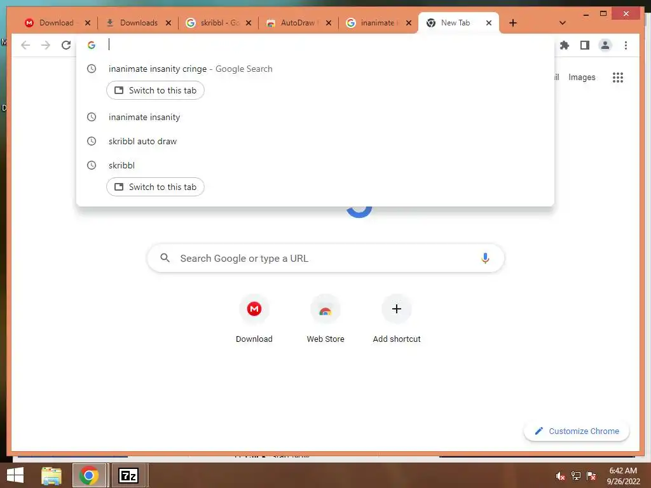Close the skribbl Google tab

click(249, 23)
